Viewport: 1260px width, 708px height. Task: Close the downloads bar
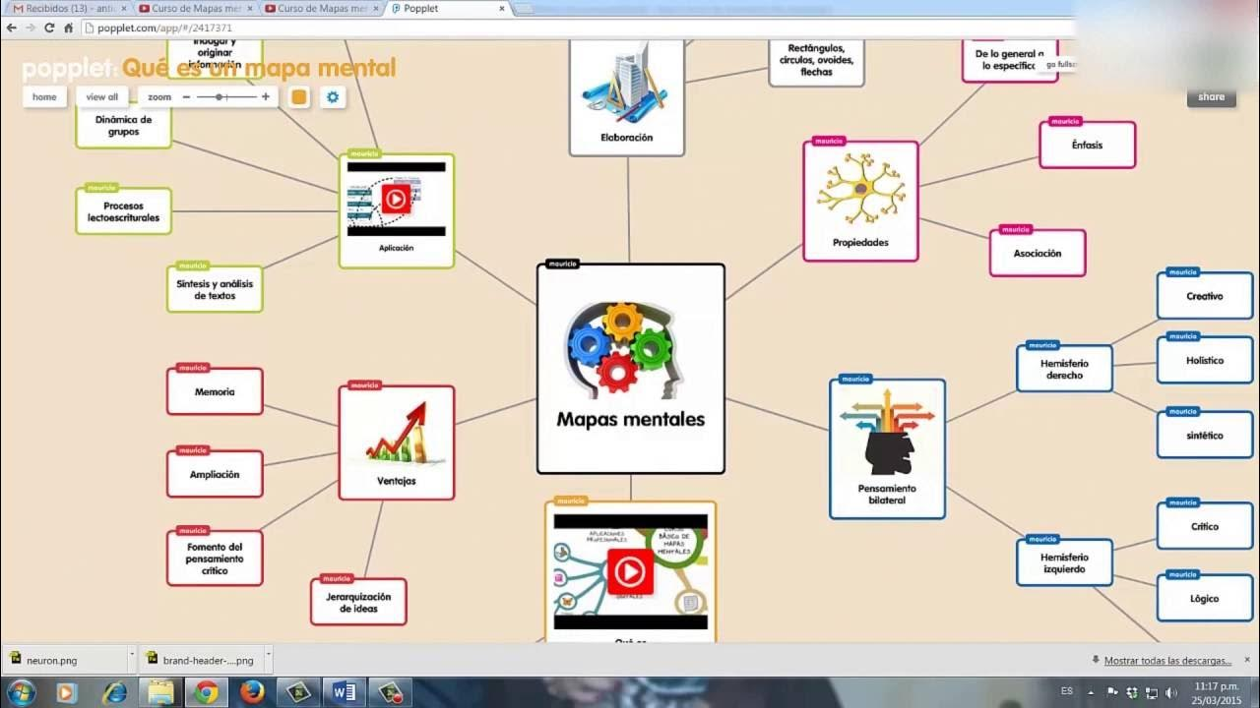[x=1247, y=660]
